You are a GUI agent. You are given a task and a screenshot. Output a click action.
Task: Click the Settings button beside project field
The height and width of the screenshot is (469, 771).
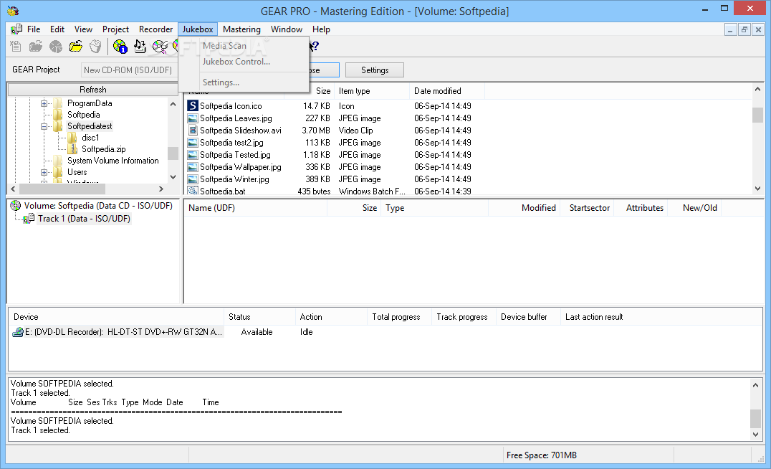click(375, 70)
